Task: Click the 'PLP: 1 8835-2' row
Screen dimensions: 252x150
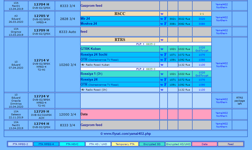Action: 146,44
